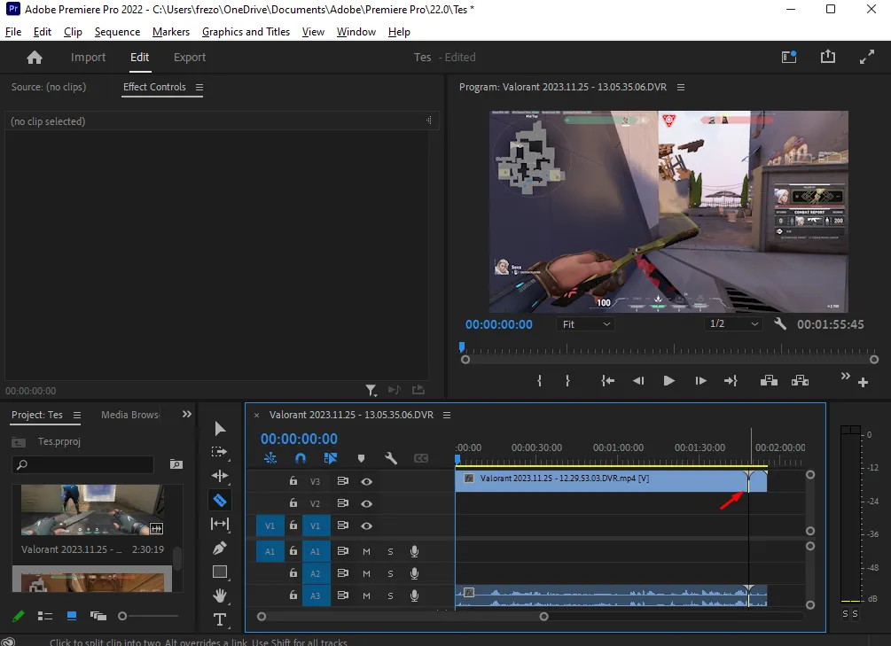
Task: Click the Mark In button
Action: 539,381
